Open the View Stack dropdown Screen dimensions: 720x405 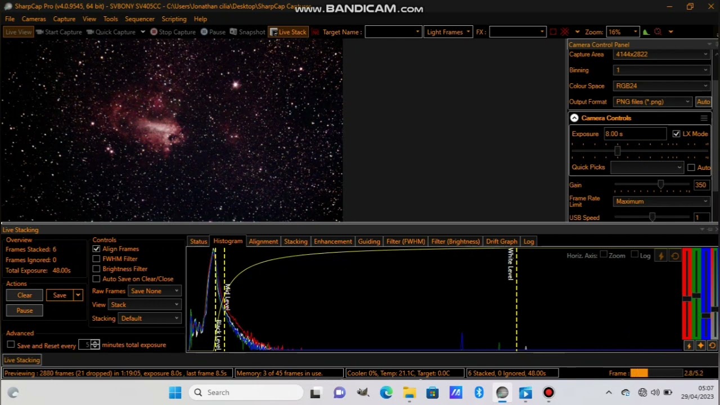[x=145, y=304]
